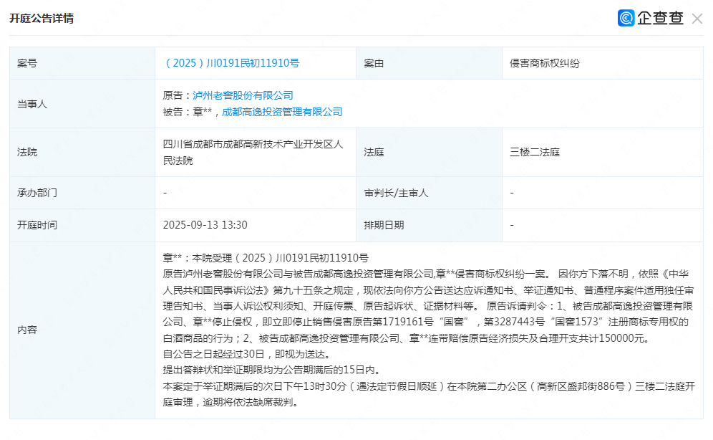Viewport: 713px width, 440px height.
Task: Click the 案号 label cell
Action: (x=82, y=63)
